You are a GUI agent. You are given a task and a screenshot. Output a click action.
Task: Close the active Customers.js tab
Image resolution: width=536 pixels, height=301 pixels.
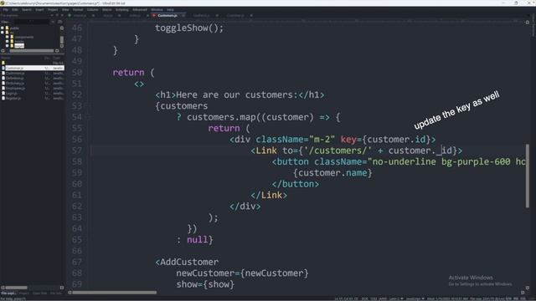click(x=183, y=15)
